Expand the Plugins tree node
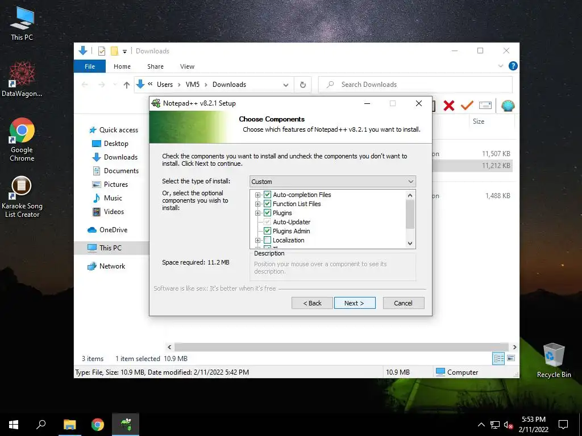Screen dimensions: 582x436 (257, 213)
